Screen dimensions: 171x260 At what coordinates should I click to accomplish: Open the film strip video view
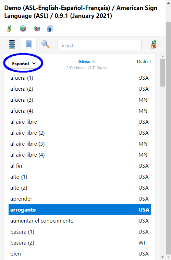(12, 44)
